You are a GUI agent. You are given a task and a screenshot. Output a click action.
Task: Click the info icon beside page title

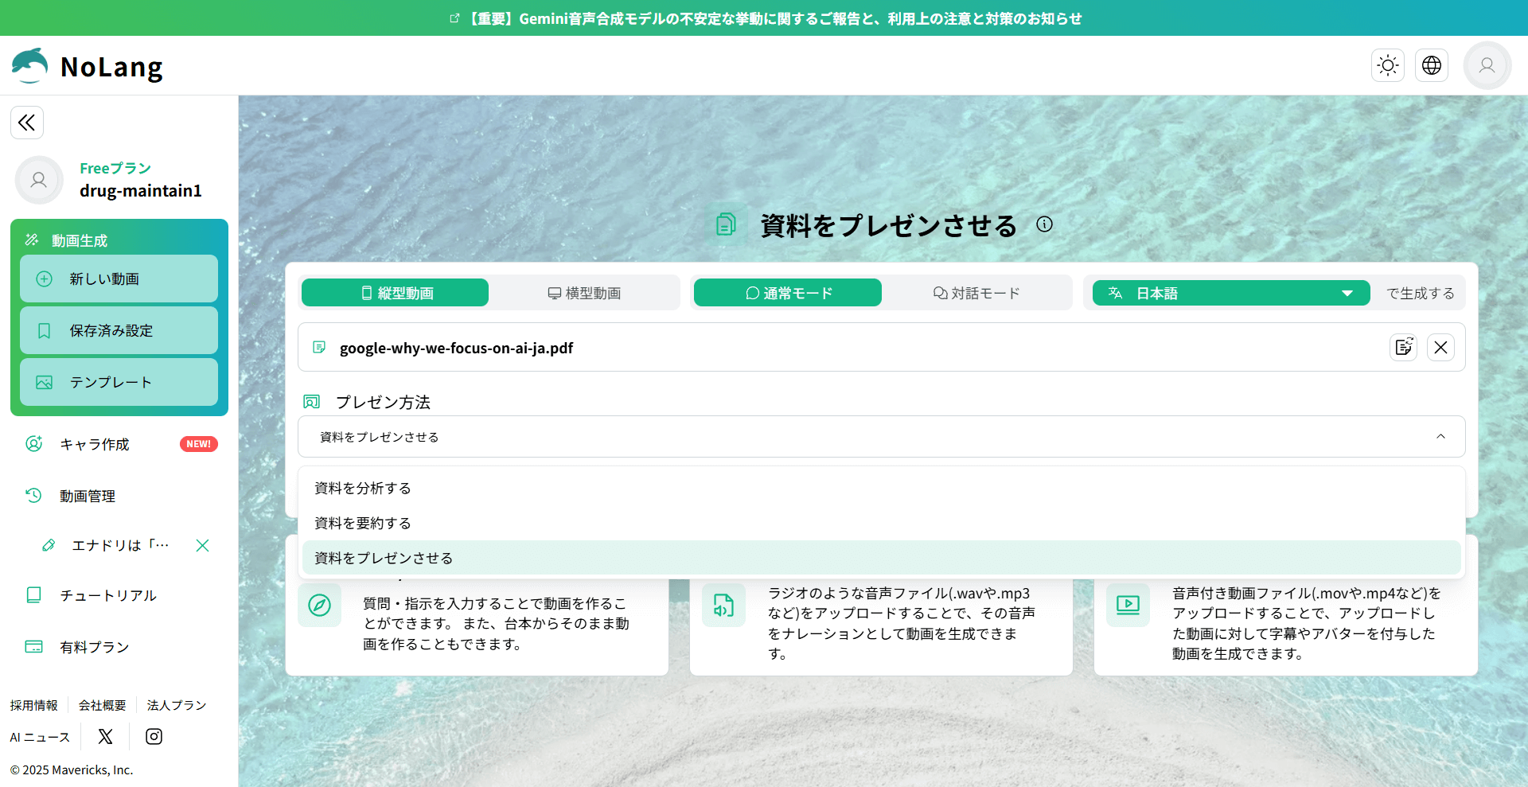click(x=1044, y=224)
